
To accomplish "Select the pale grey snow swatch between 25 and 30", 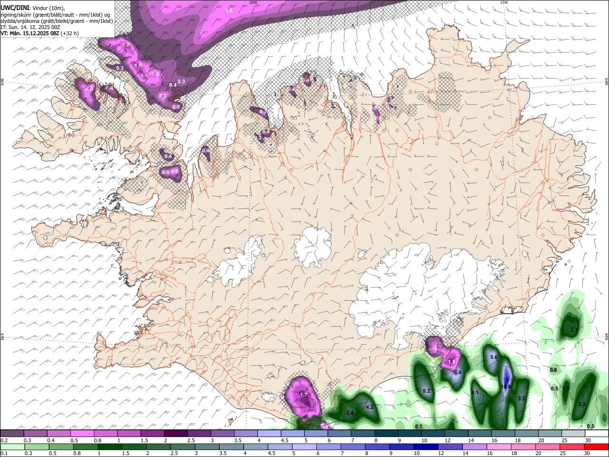I will pos(573,433).
